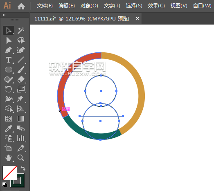This screenshot has width=214, height=191.
Task: Click the white fill color swatch
Action: tap(10, 173)
